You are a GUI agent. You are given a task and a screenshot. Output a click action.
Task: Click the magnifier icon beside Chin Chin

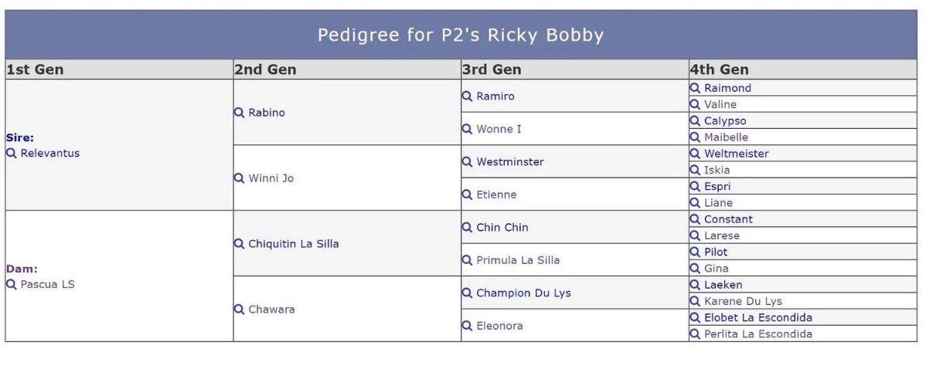[x=467, y=228]
